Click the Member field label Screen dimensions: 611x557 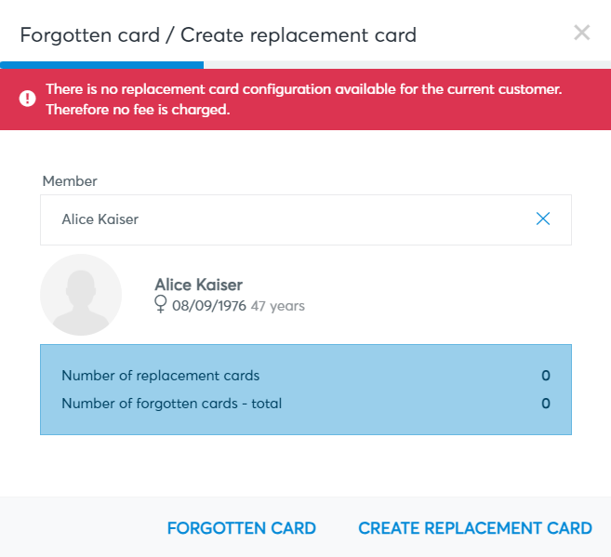[x=70, y=181]
